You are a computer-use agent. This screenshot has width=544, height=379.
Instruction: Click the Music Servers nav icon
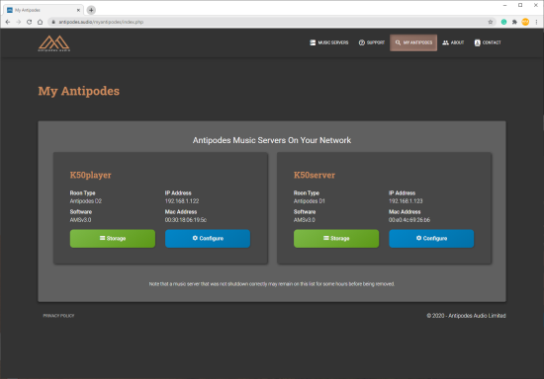[x=313, y=42]
